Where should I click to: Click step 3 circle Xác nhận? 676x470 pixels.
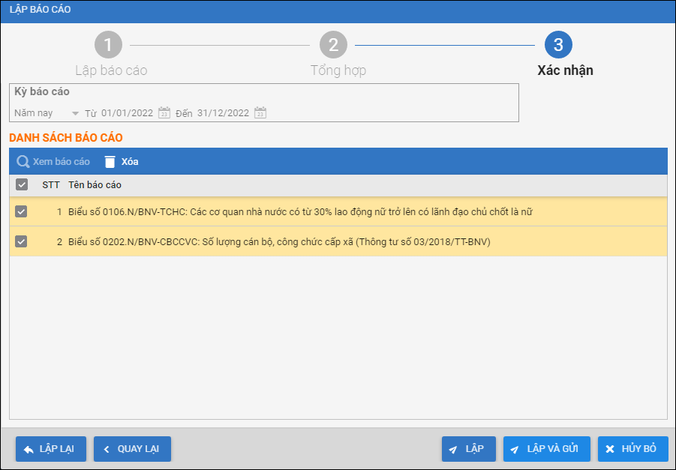click(x=558, y=45)
